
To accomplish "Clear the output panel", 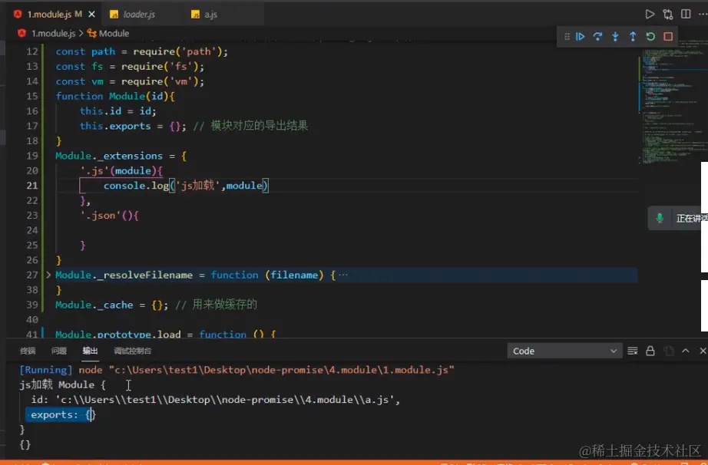I will 633,351.
